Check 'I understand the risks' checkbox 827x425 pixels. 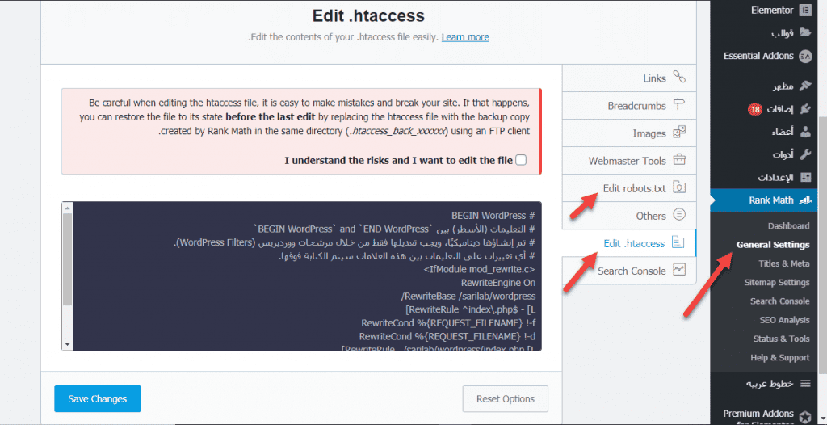pos(521,160)
